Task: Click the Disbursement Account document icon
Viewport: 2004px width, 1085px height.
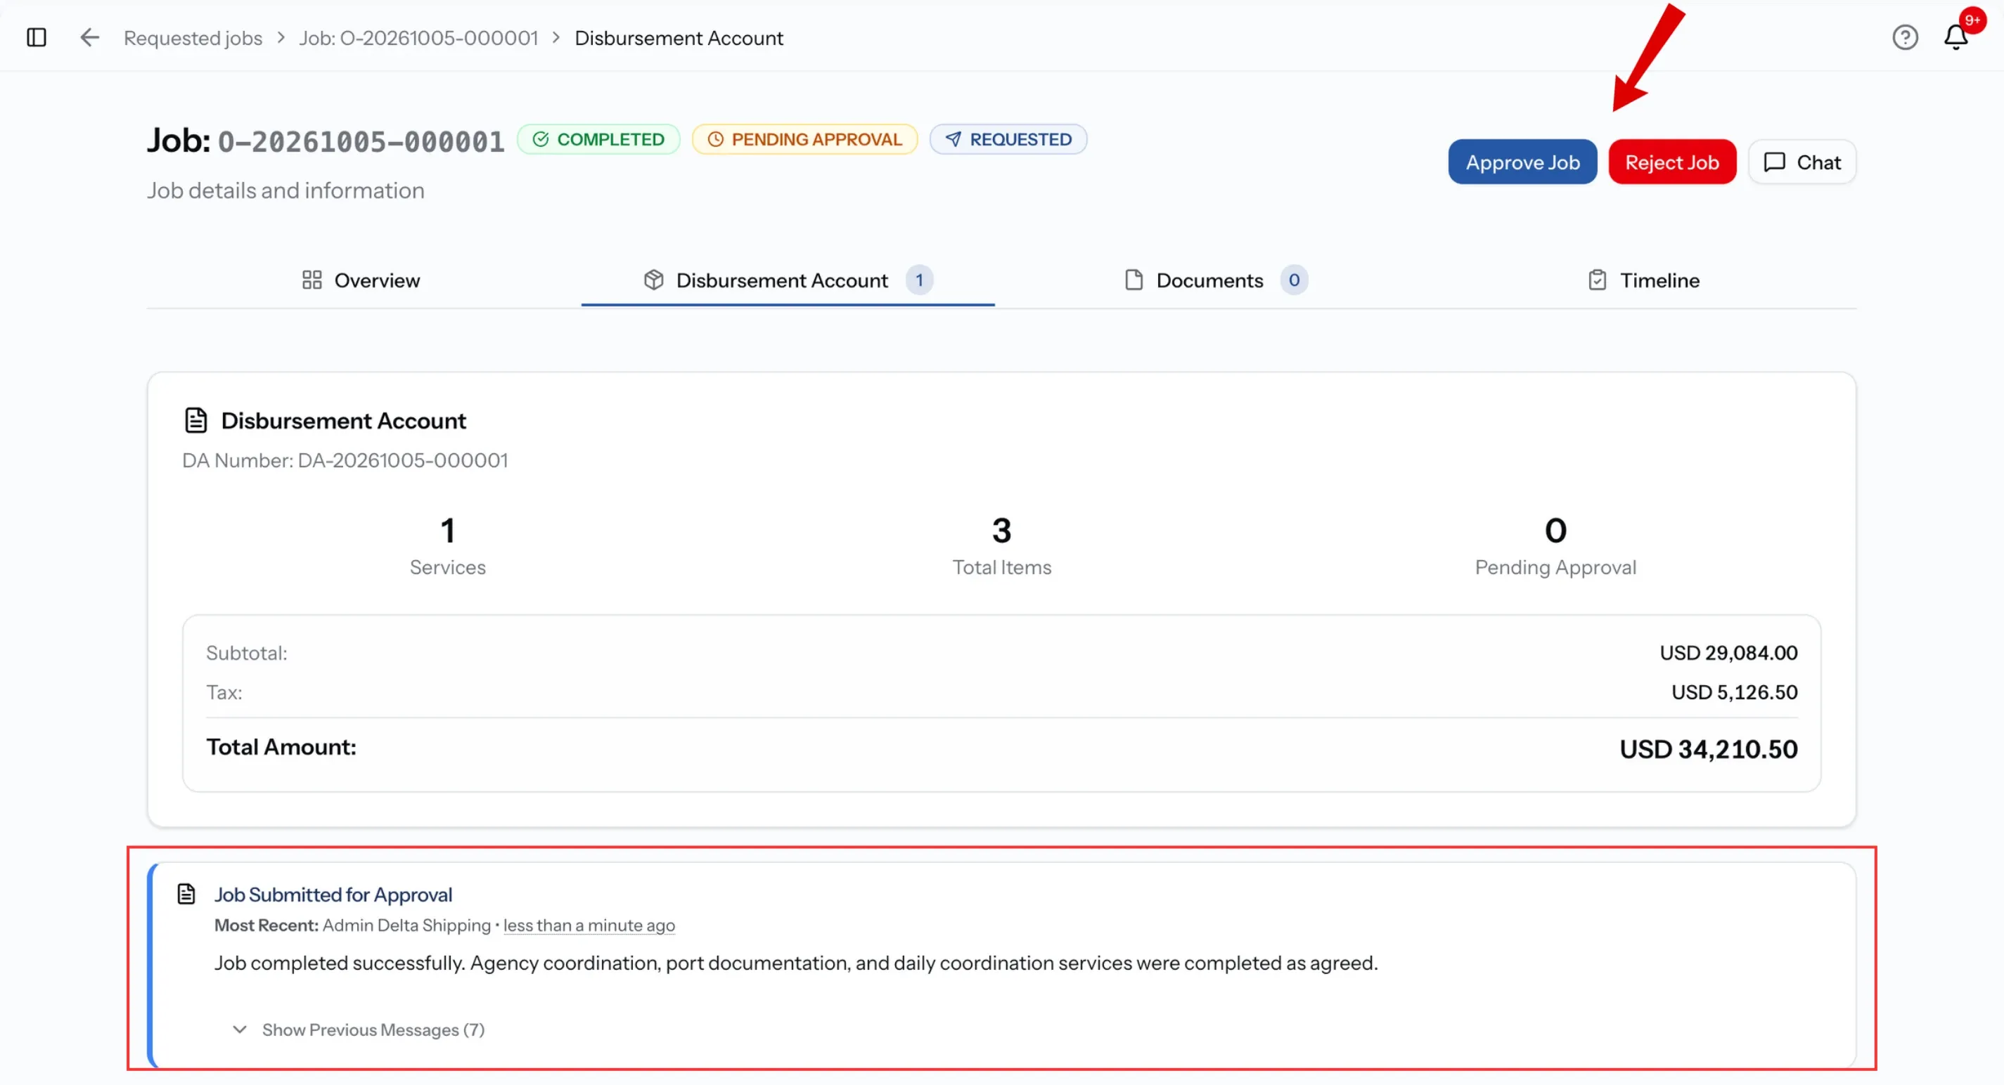Action: (195, 420)
